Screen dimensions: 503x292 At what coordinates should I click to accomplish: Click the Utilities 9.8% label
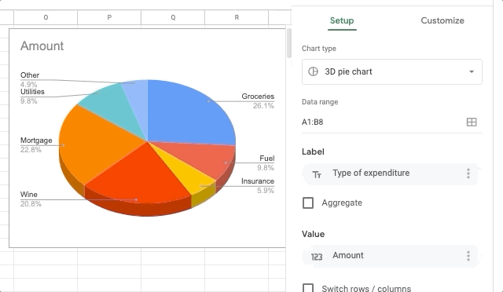(32, 97)
